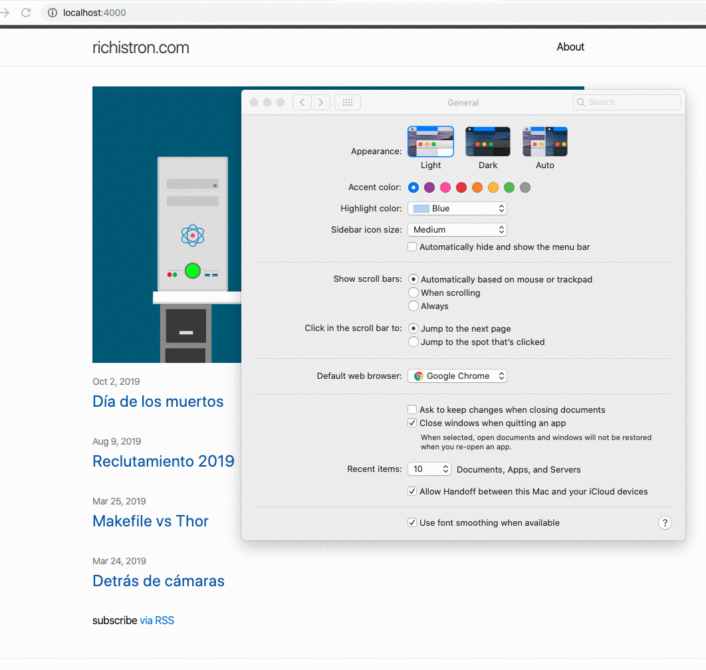
Task: Choose the red accent color
Action: [461, 187]
